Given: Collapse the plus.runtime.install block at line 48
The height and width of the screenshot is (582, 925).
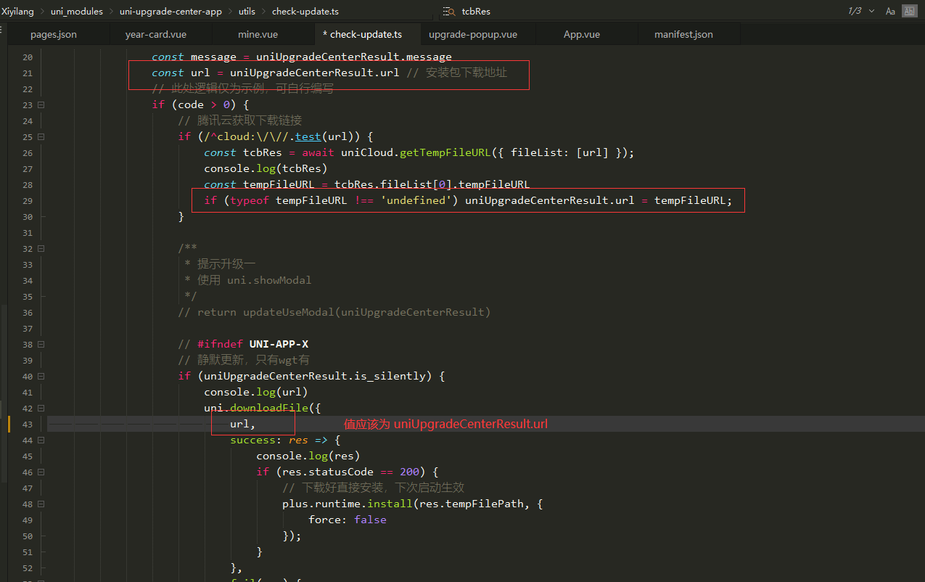Looking at the screenshot, I should [41, 504].
